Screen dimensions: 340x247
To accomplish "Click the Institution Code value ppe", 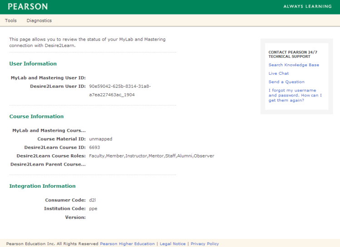I will click(93, 209).
